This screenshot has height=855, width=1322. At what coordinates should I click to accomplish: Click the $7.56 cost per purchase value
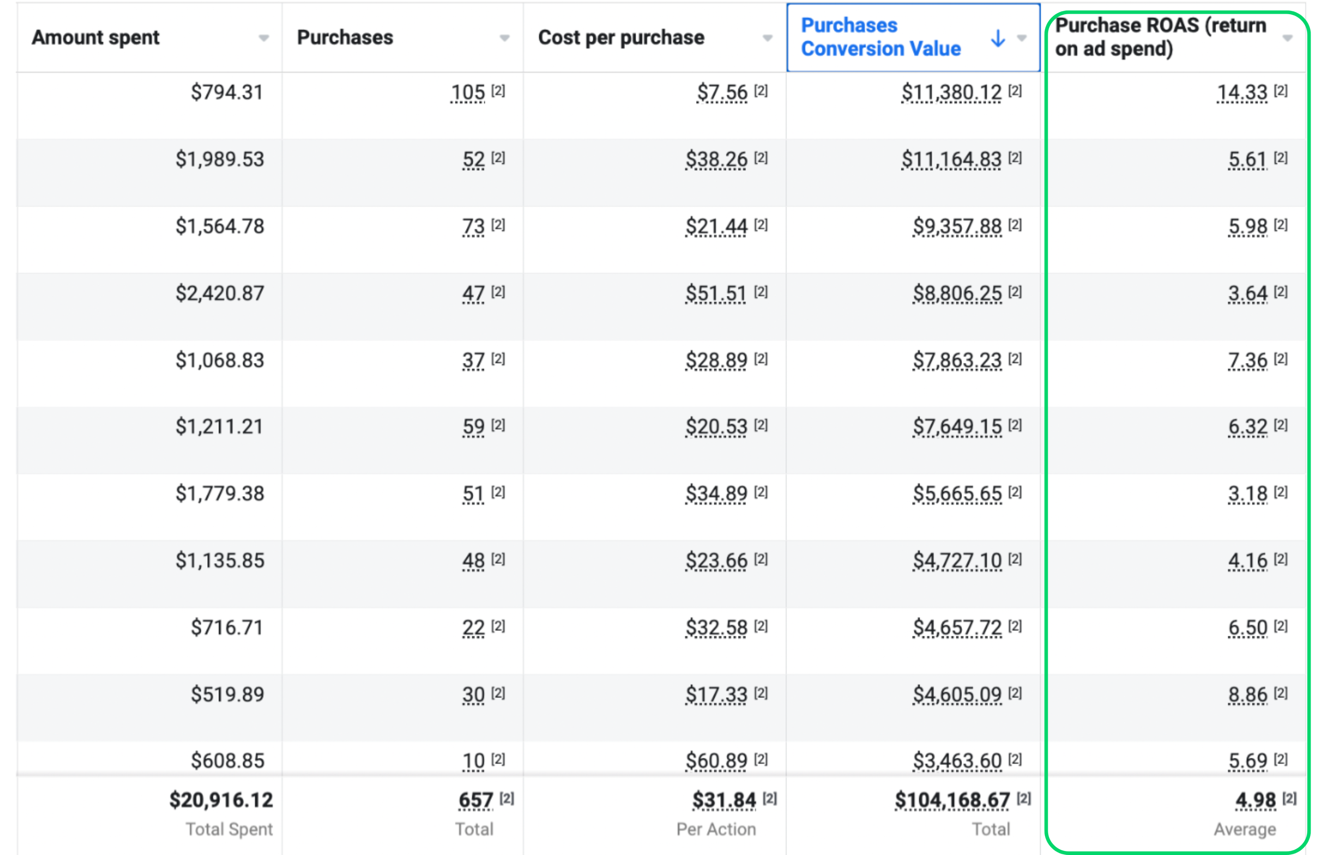pyautogui.click(x=722, y=92)
